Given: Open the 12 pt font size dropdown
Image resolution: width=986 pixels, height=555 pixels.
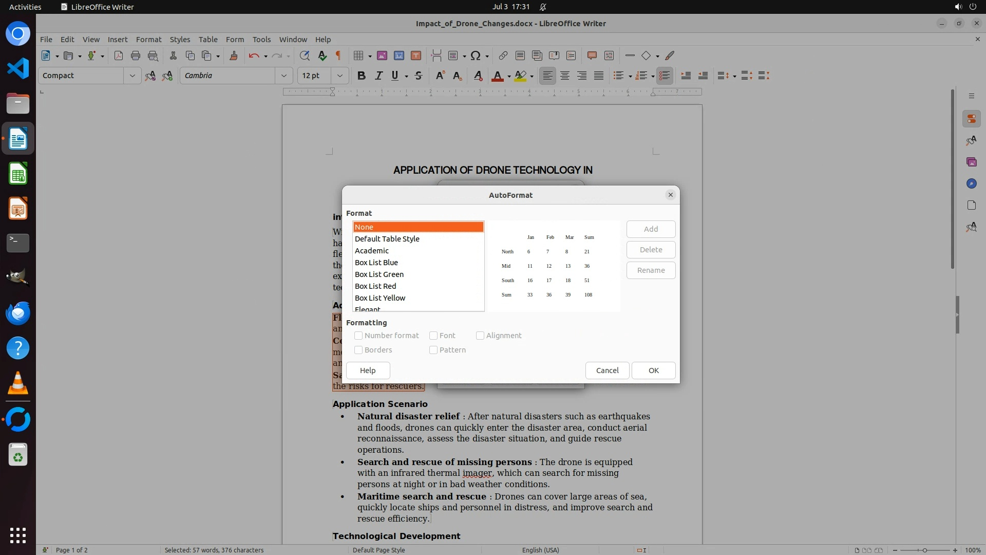Looking at the screenshot, I should pos(339,76).
